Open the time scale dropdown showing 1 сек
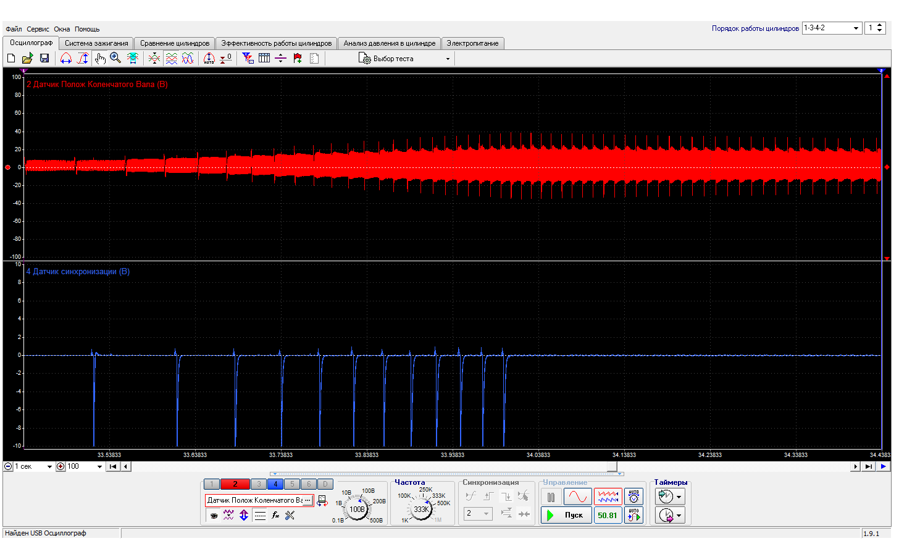This screenshot has width=899, height=541. [x=33, y=466]
